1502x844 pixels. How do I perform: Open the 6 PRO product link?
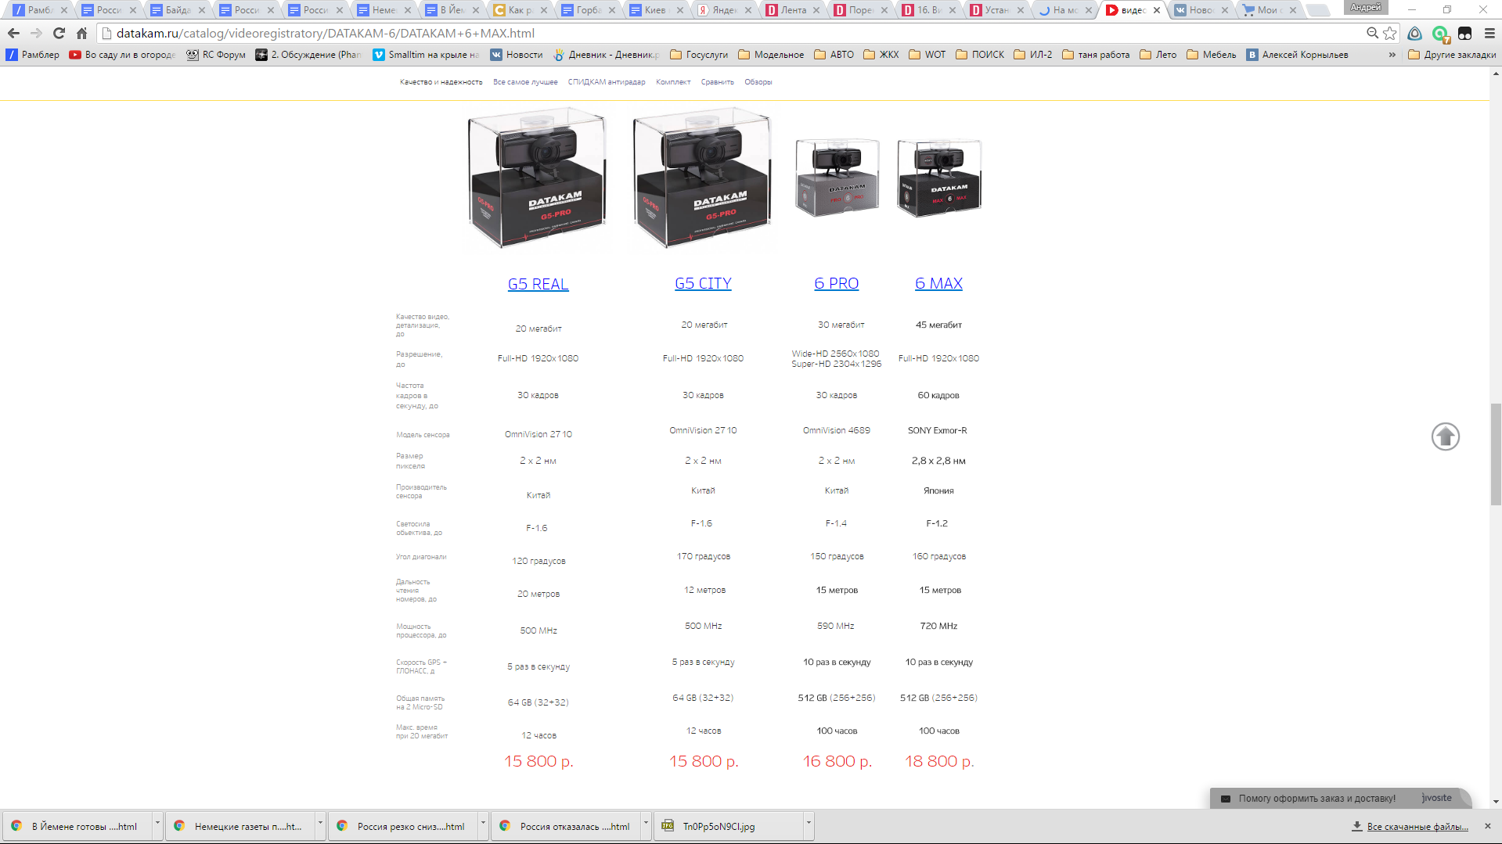coord(836,283)
